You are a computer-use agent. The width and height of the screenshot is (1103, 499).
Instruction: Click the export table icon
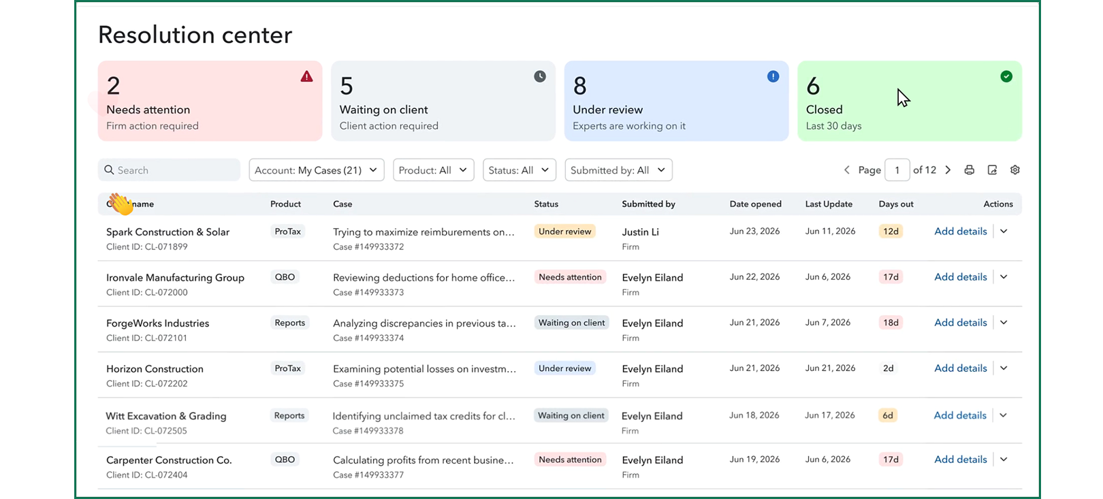pyautogui.click(x=992, y=170)
